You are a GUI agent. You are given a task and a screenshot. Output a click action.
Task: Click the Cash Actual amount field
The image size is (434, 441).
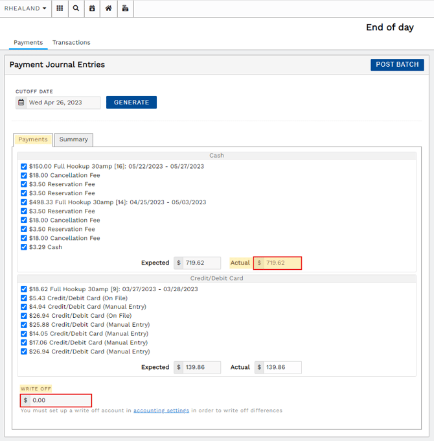click(x=282, y=263)
